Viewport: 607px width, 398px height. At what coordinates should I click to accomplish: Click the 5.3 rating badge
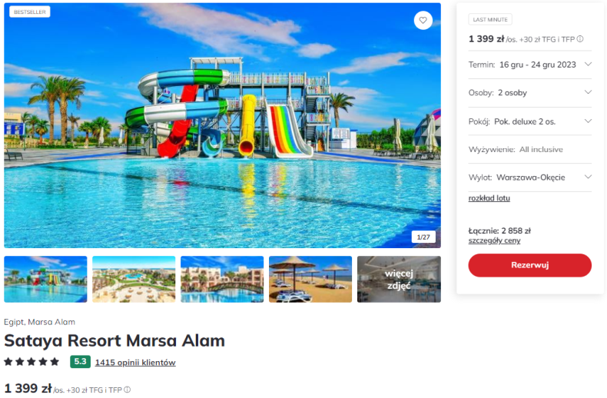click(80, 362)
